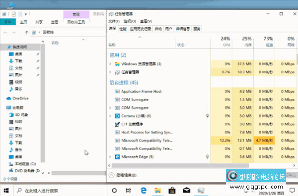Switch to 启动 tab
The image size is (298, 196).
158,29
